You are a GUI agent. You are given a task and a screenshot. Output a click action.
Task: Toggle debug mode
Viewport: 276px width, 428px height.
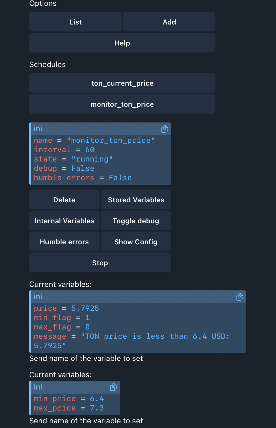coord(136,221)
